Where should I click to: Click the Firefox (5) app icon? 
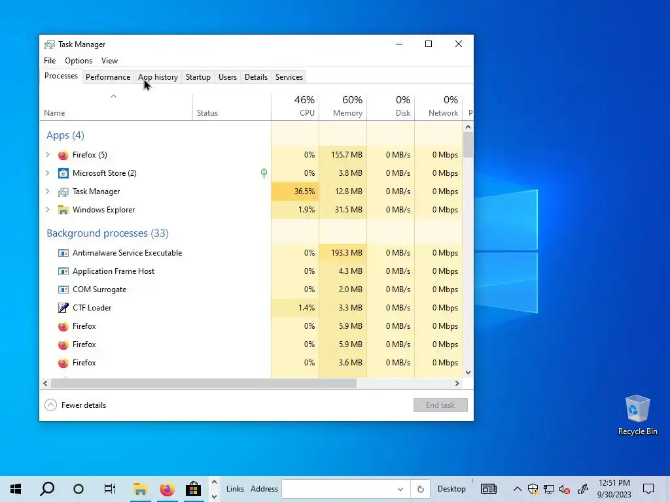[x=63, y=155]
